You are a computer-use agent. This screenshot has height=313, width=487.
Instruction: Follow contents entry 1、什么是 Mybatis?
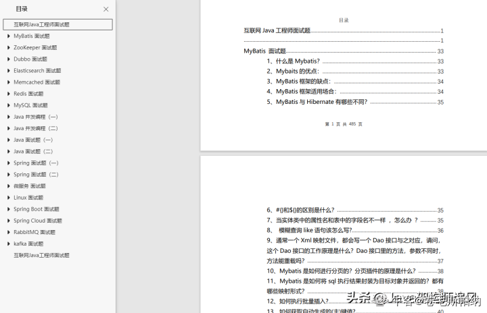[355, 61]
